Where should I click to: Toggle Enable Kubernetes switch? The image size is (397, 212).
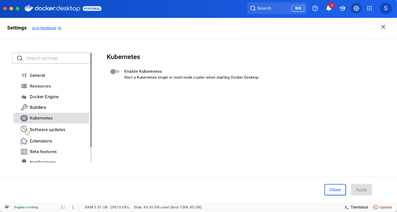[115, 72]
